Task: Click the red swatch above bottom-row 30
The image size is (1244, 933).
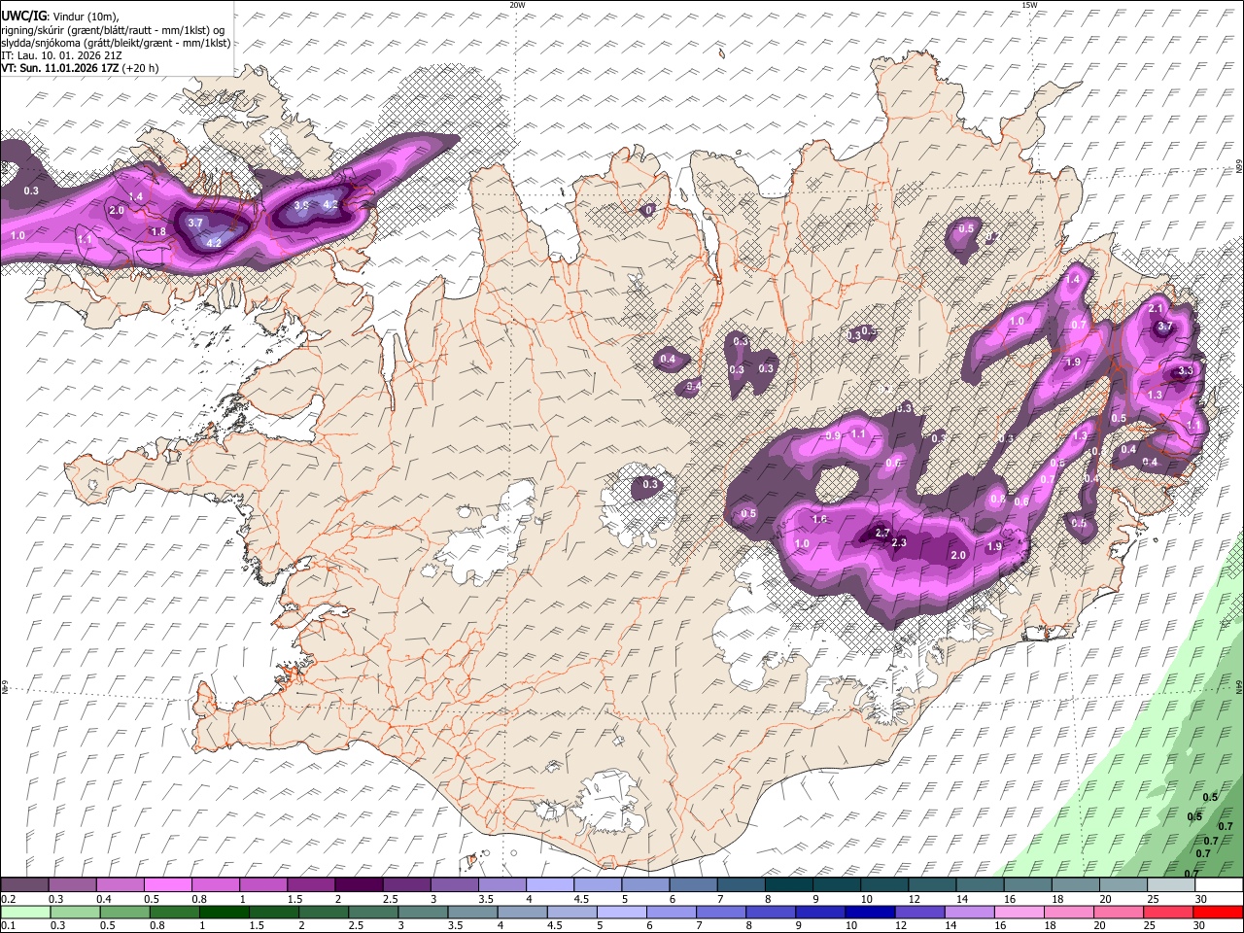Action: (x=1219, y=912)
